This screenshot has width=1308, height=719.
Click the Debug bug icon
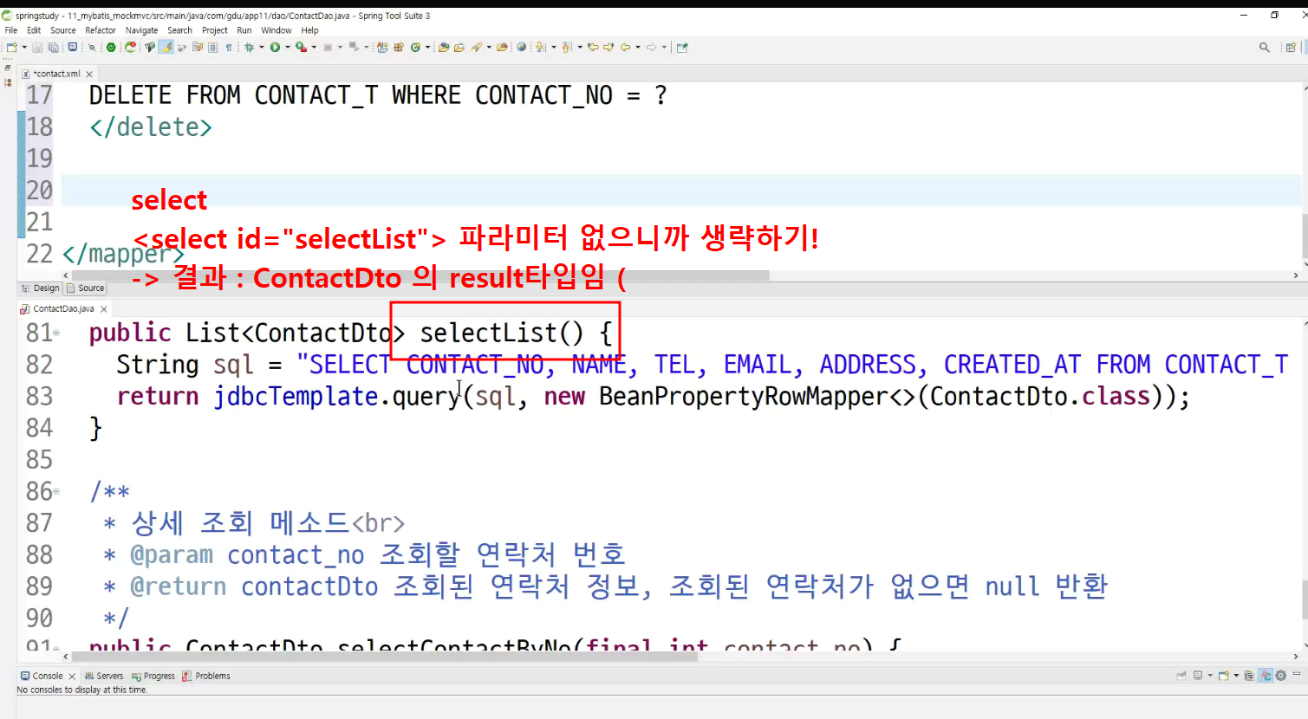pos(249,48)
